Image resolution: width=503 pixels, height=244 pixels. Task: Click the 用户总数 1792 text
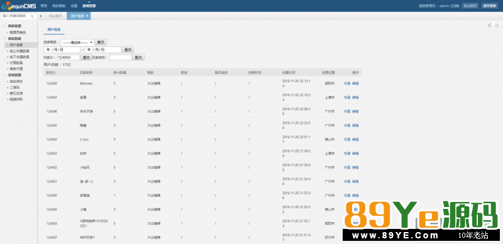coord(57,65)
